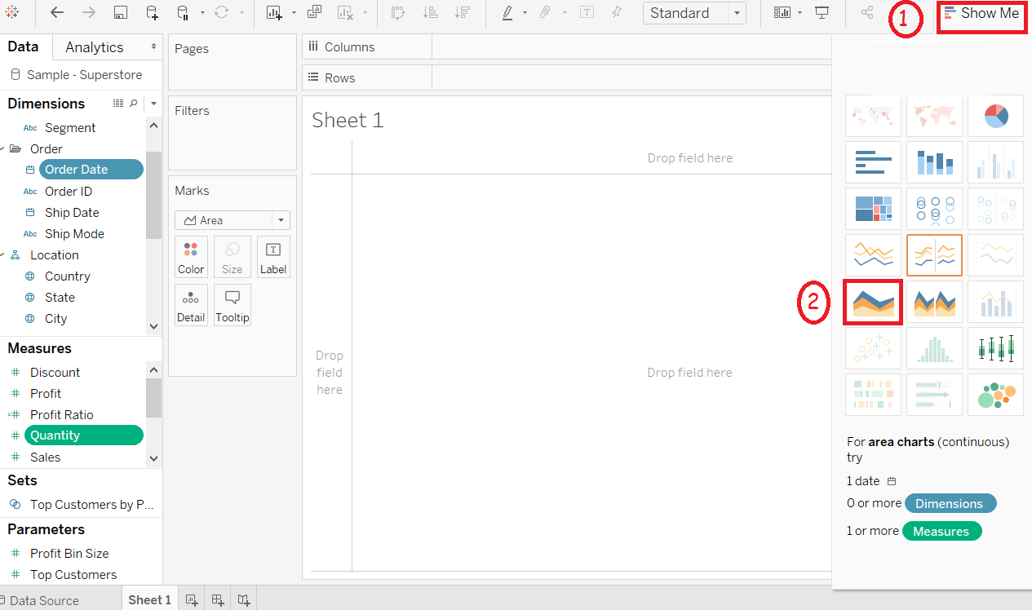This screenshot has width=1032, height=610.
Task: Click the clear sheet toolbar icon
Action: (345, 13)
